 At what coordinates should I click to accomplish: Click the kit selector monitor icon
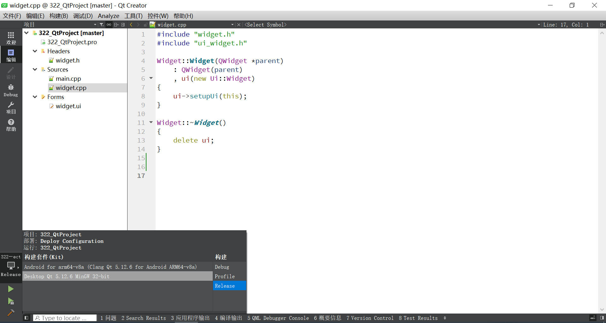pyautogui.click(x=11, y=266)
